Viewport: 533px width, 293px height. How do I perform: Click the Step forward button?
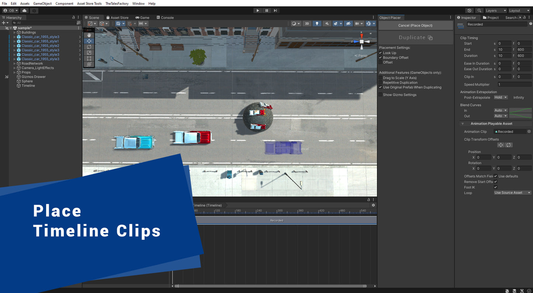click(275, 11)
